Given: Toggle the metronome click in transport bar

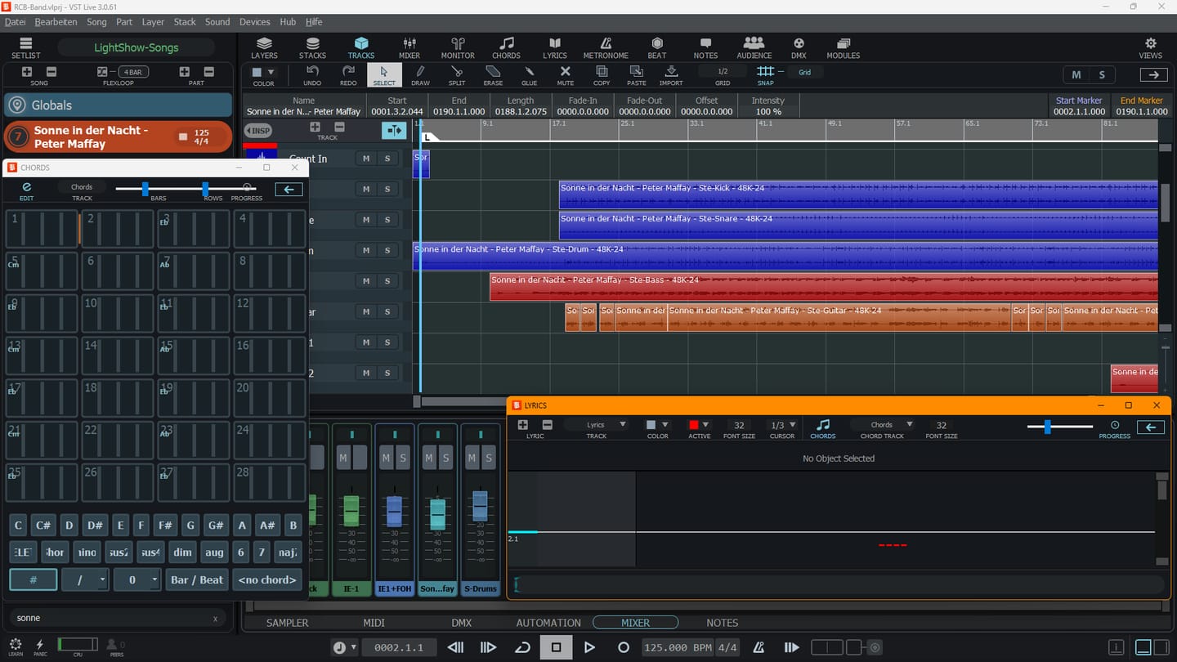Looking at the screenshot, I should click(759, 647).
